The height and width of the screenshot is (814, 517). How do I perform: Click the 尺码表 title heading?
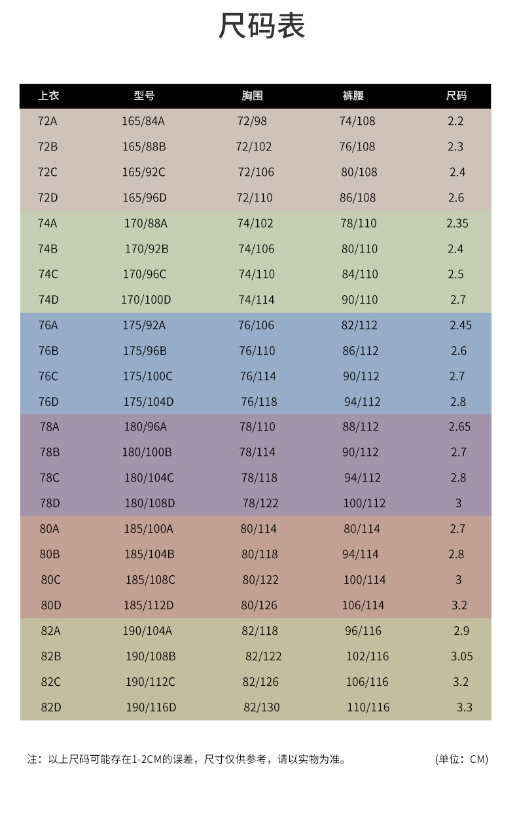262,27
